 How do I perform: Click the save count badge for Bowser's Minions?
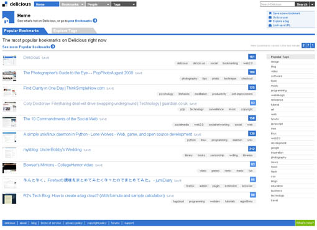pyautogui.click(x=253, y=164)
